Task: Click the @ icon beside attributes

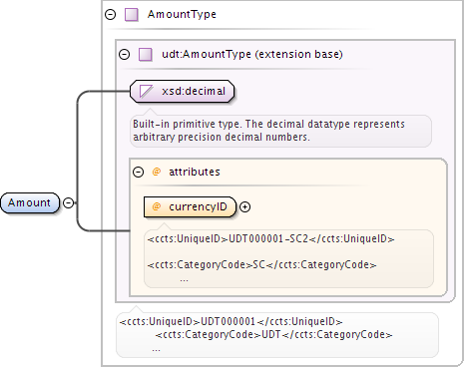Action: click(157, 172)
